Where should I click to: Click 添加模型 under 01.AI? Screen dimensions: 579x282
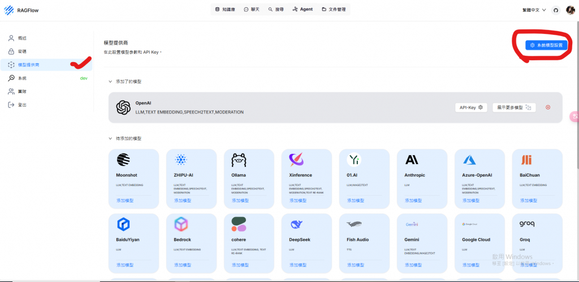(355, 201)
